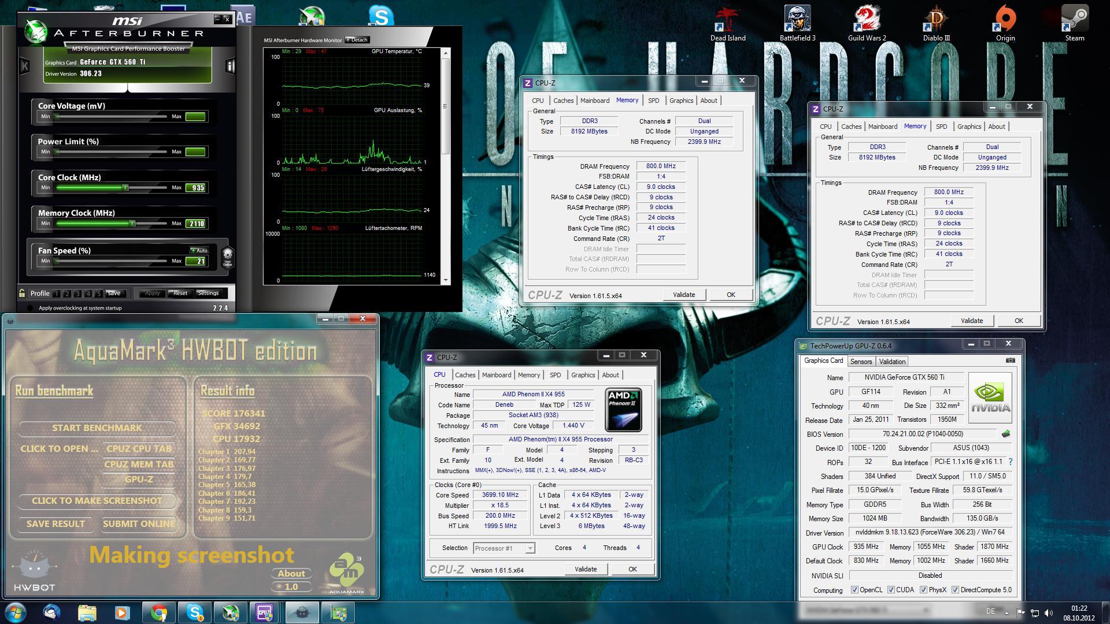Screen dimensions: 1110x624
Task: Click the GPU-Z screenshot camera icon
Action: click(x=1010, y=361)
